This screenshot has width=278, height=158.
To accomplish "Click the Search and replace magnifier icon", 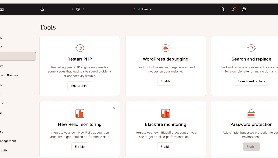I will point(251,48).
